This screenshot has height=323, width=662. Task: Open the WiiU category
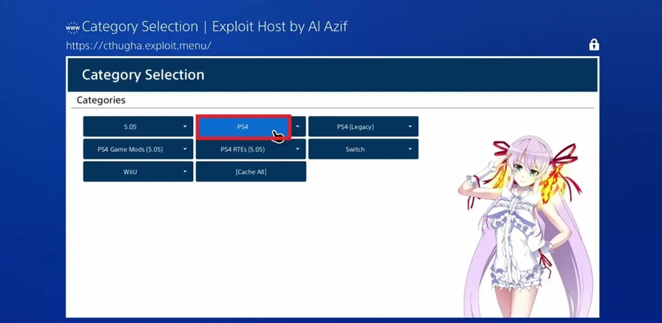click(x=130, y=172)
